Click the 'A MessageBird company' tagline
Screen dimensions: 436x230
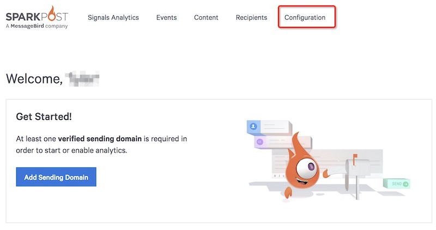point(37,26)
